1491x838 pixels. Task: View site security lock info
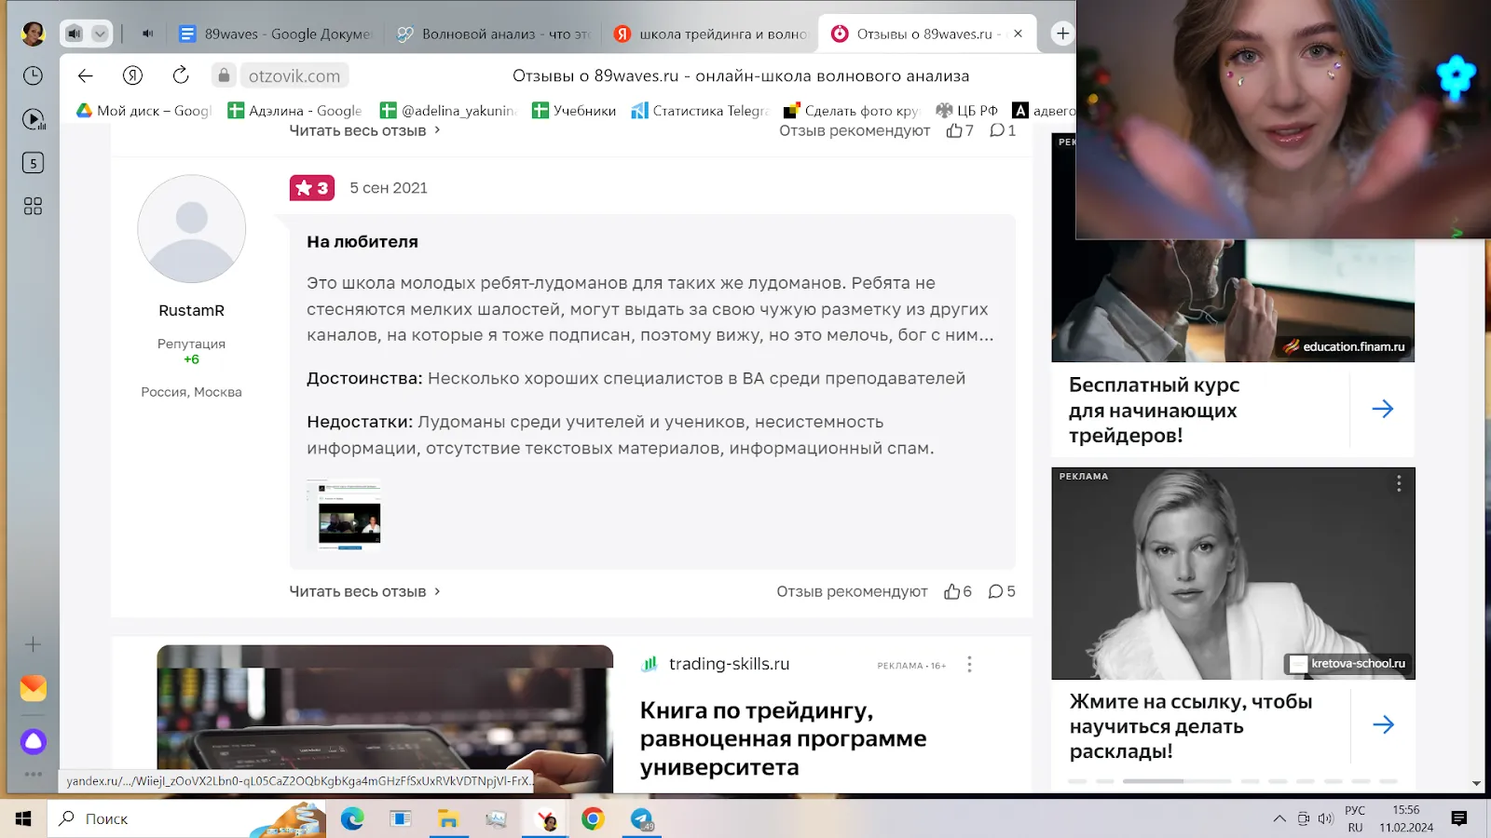[224, 75]
